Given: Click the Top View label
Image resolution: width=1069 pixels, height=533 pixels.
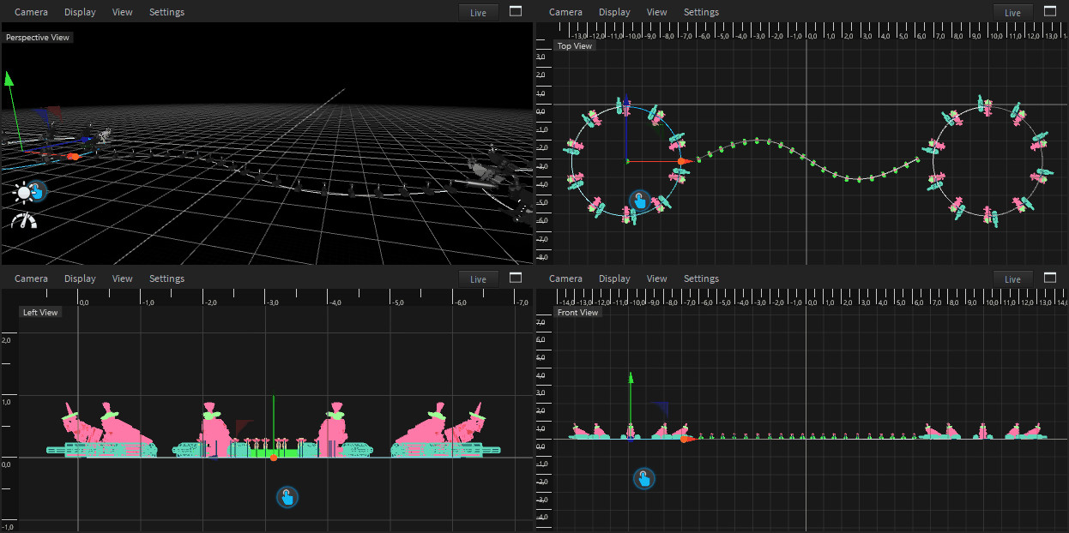Looking at the screenshot, I should tap(575, 46).
